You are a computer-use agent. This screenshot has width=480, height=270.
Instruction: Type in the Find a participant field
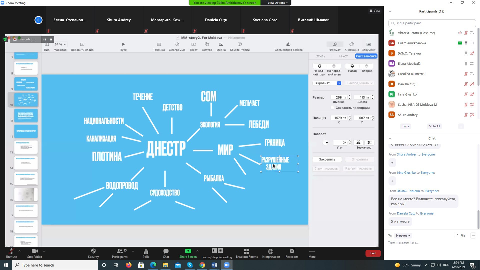(x=432, y=23)
